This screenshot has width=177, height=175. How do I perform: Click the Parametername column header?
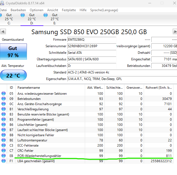(50, 88)
